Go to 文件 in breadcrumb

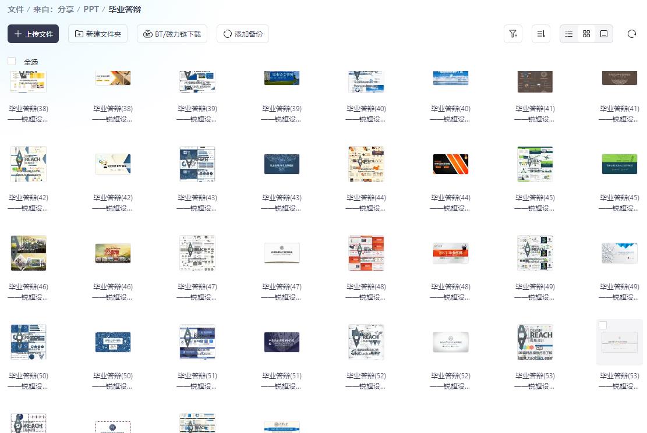[16, 9]
